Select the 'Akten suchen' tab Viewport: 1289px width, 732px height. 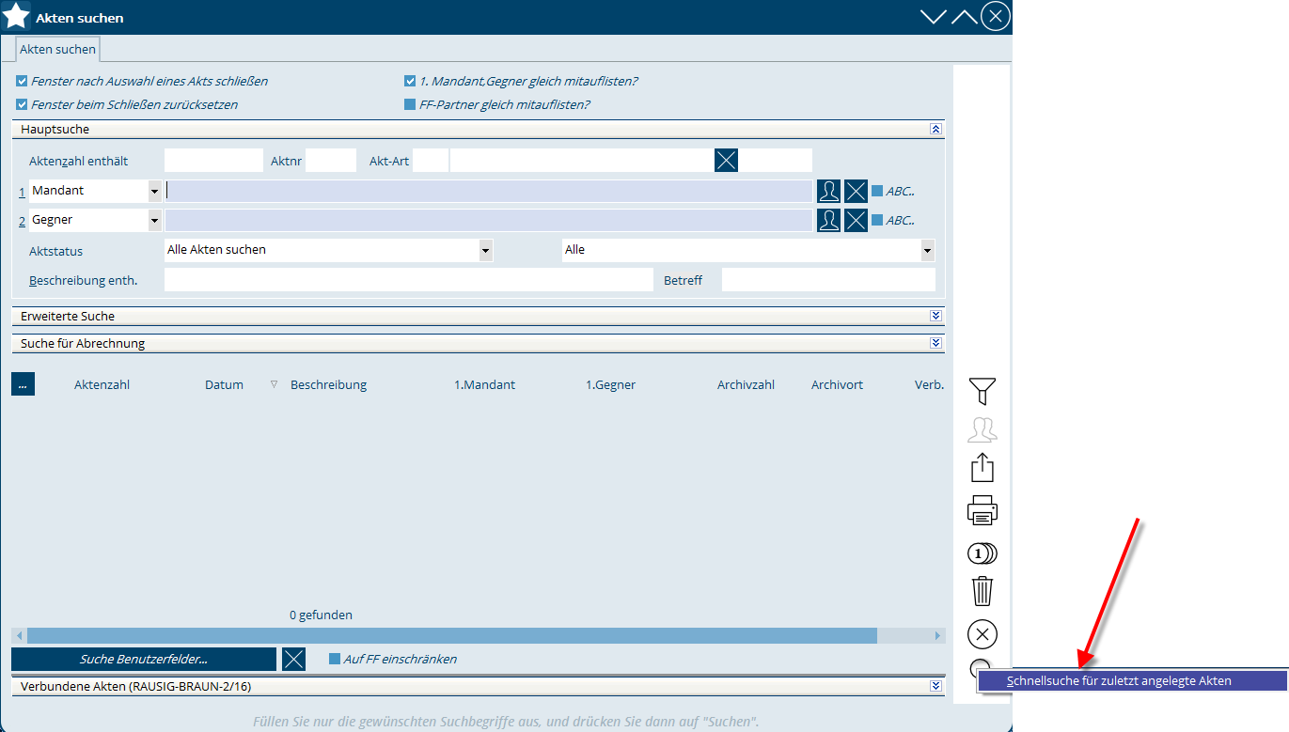(x=57, y=49)
